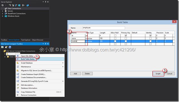
Task: Choose Database Information menu entry
Action: (40, 88)
